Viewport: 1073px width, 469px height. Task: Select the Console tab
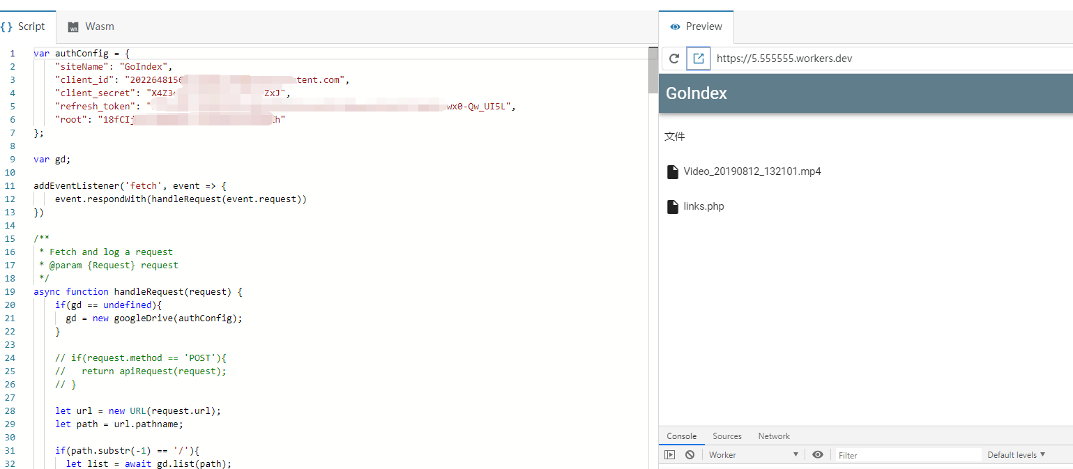coord(681,436)
